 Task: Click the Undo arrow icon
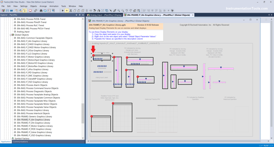[127, 11]
